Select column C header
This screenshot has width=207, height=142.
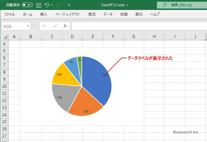point(52,37)
